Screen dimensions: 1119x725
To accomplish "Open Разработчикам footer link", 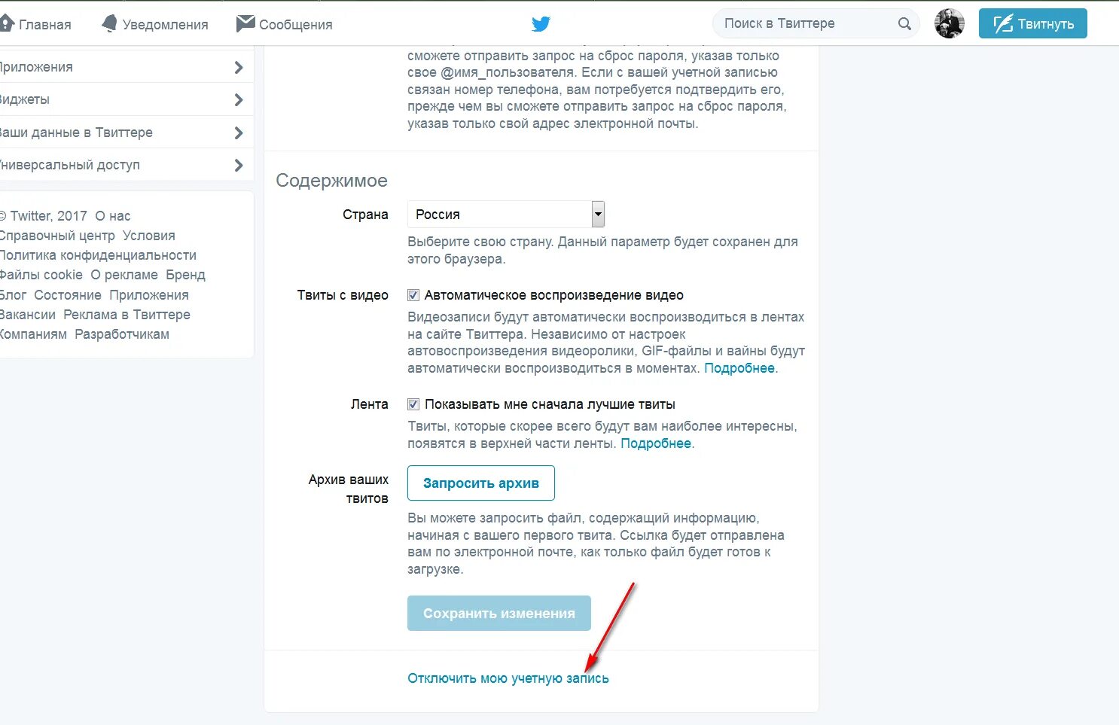I will [x=122, y=334].
